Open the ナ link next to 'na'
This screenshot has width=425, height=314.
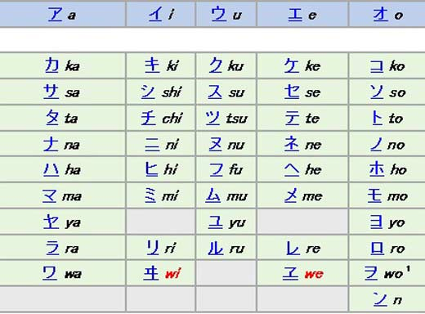coord(51,144)
